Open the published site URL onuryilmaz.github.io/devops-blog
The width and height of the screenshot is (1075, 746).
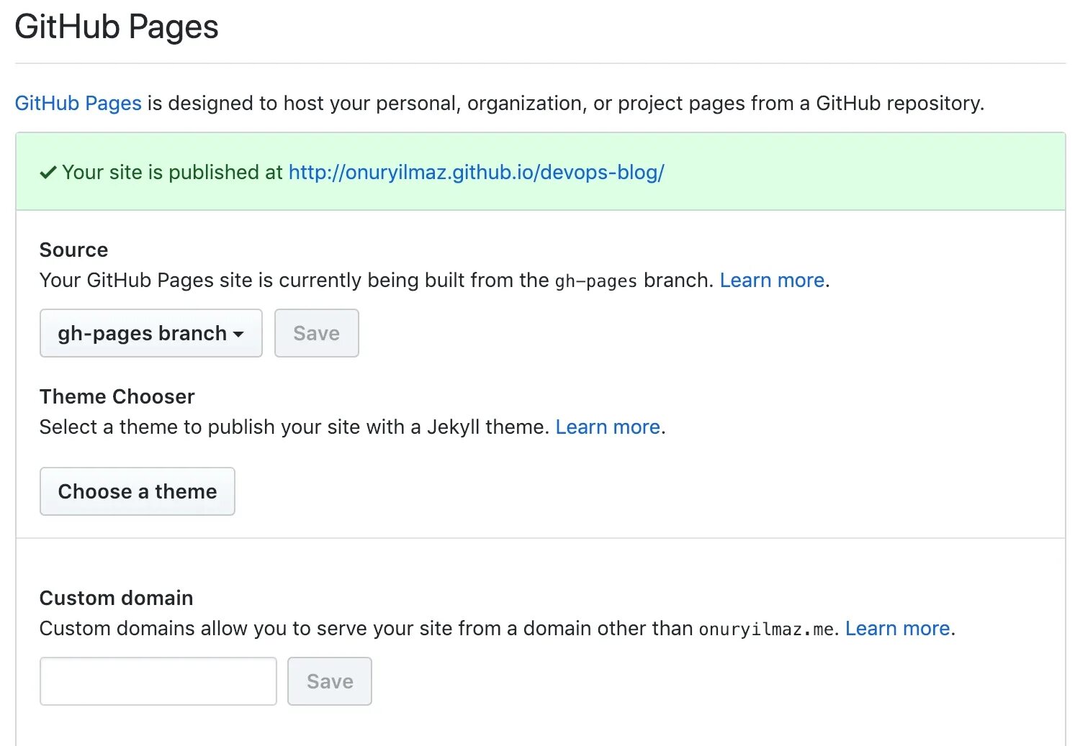476,172
